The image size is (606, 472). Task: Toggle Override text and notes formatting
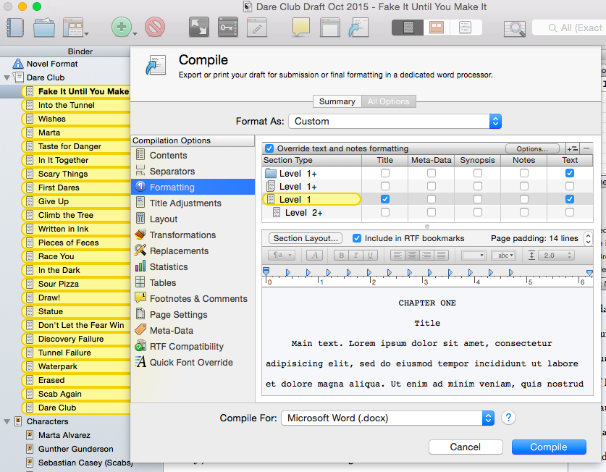(269, 148)
